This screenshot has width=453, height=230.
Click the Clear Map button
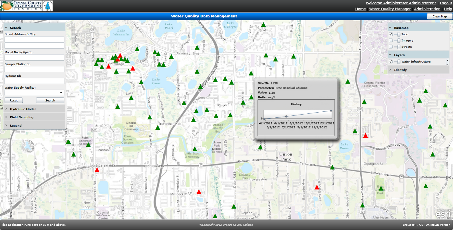click(x=440, y=17)
